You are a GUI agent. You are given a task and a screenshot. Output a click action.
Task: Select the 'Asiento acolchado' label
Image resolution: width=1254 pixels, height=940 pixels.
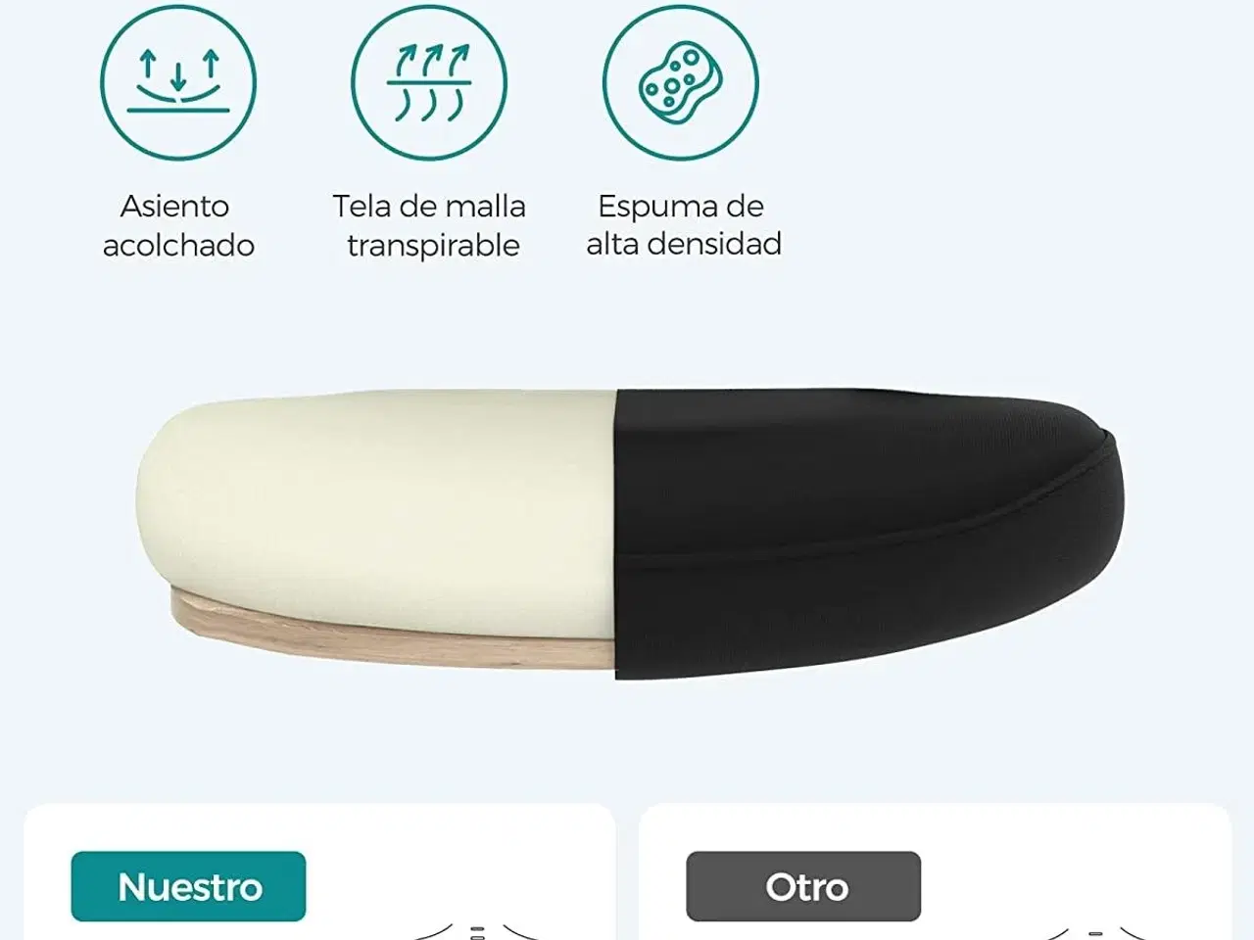pos(178,225)
